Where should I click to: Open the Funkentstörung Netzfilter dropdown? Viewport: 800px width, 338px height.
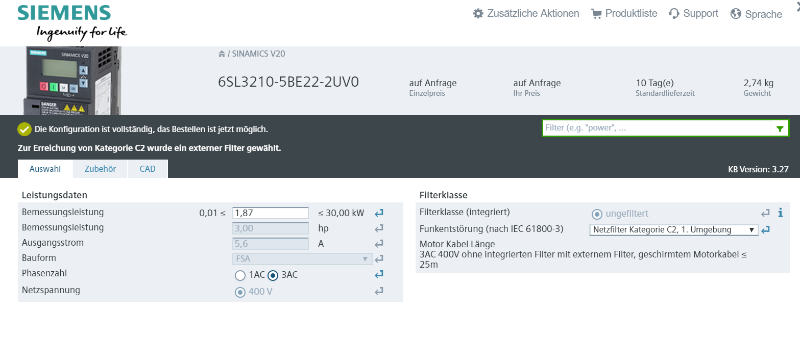click(674, 230)
